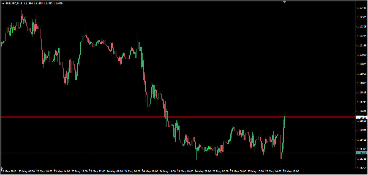Click the 25 May 06:00 time label
Image resolution: width=368 pixels, height=175 pixels.
point(238,171)
